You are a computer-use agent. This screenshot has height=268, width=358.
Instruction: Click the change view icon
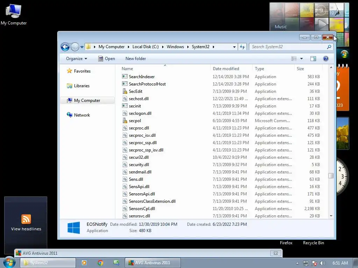(x=294, y=59)
